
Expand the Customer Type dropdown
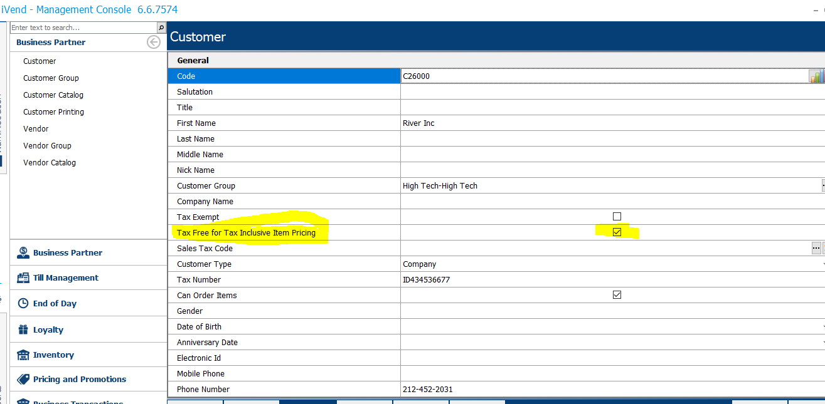823,264
